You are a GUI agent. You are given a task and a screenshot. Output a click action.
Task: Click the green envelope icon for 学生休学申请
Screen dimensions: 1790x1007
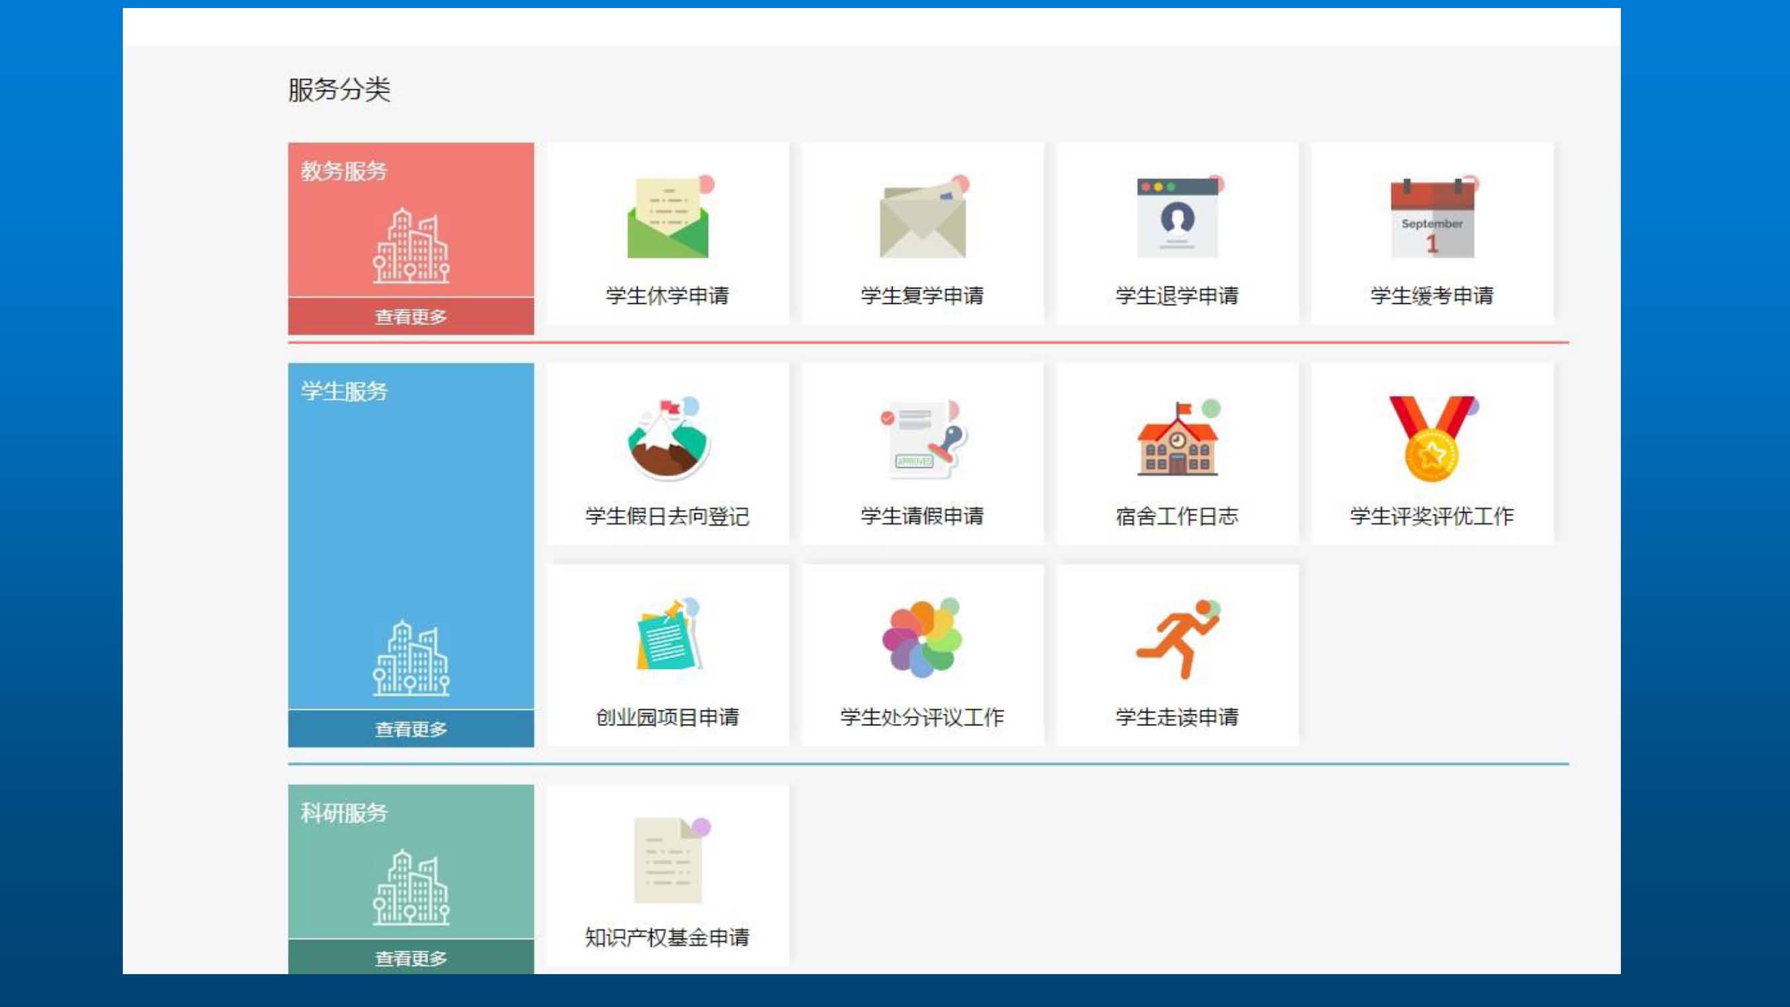tap(668, 218)
